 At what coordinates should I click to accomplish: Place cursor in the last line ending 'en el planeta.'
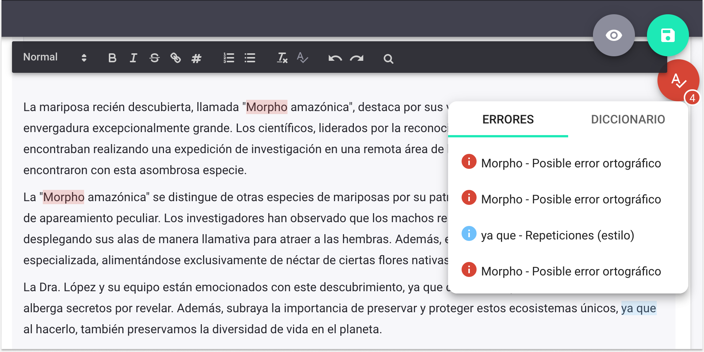(203, 329)
